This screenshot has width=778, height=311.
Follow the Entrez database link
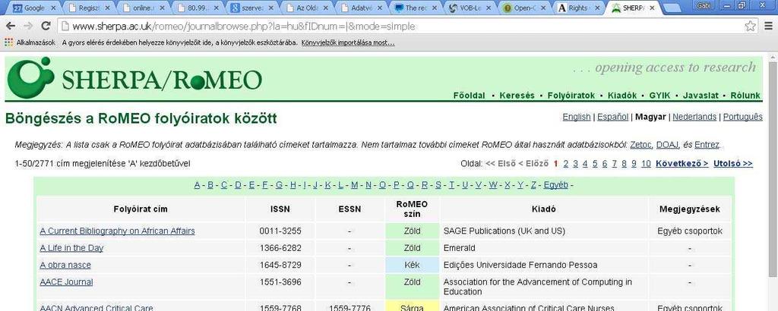click(707, 145)
